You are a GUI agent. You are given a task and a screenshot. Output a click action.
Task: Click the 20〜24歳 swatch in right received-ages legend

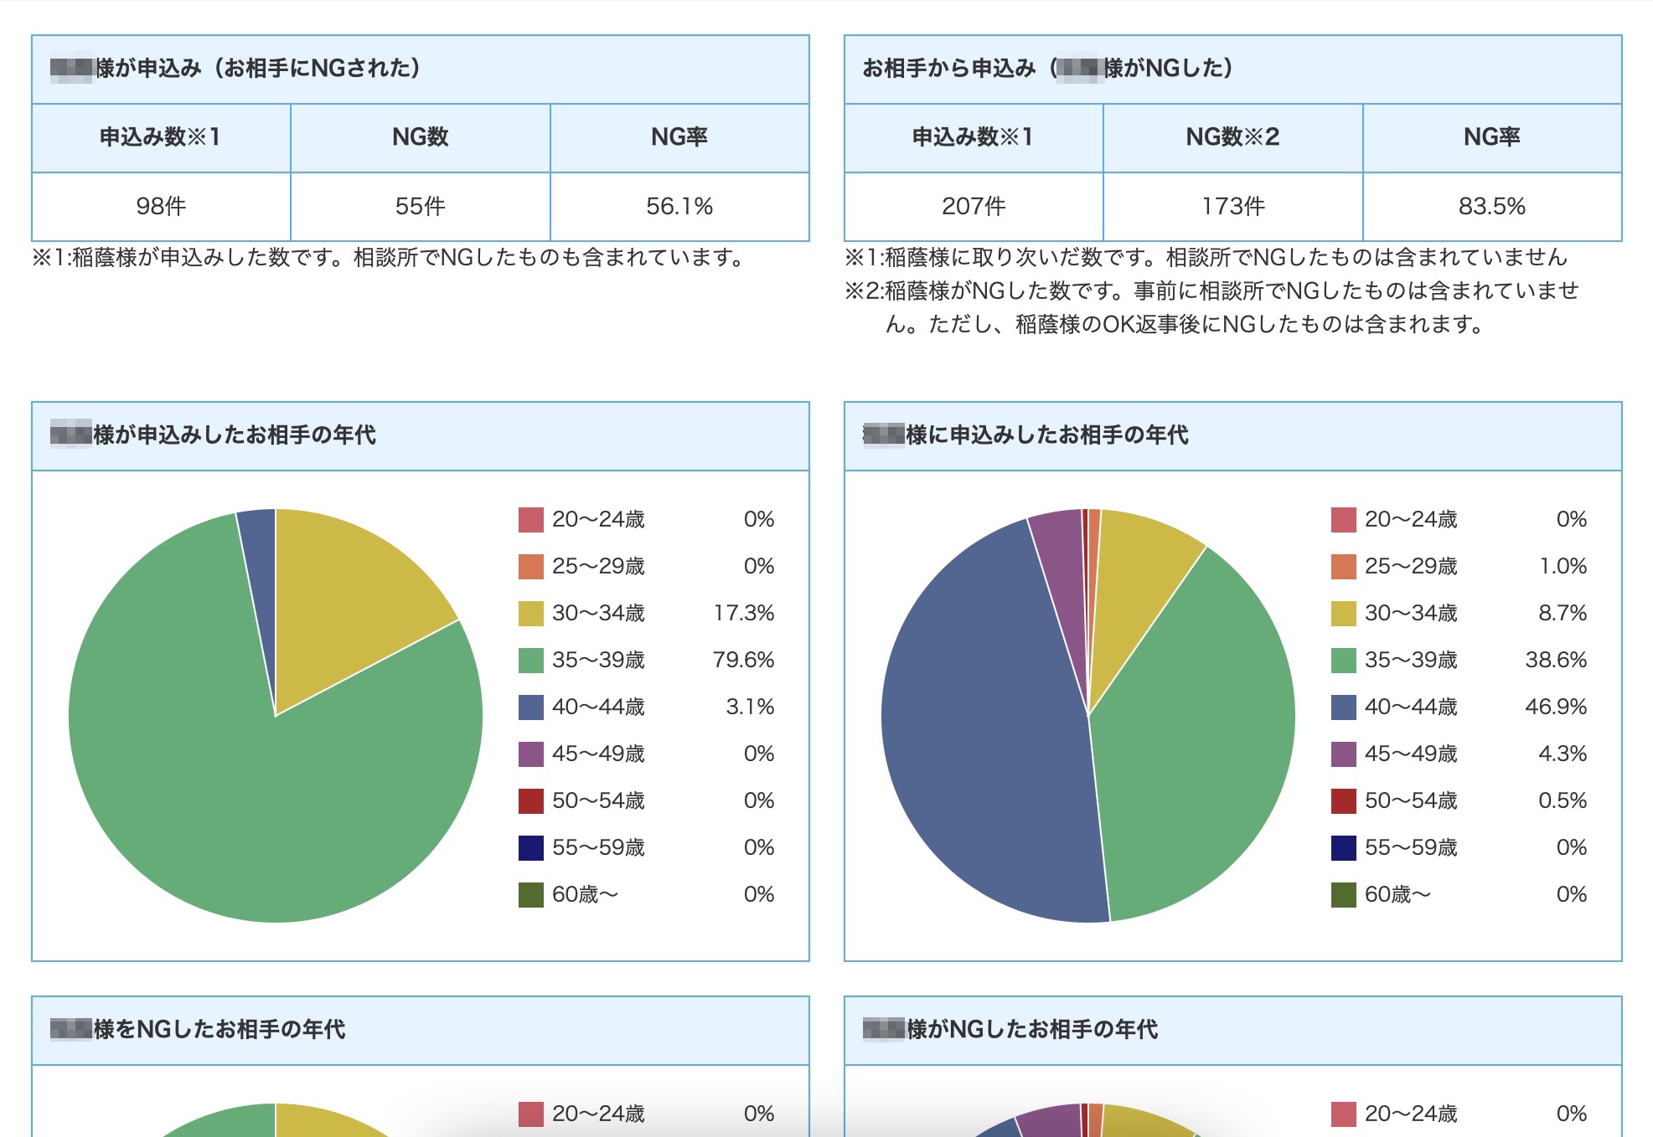[1344, 519]
